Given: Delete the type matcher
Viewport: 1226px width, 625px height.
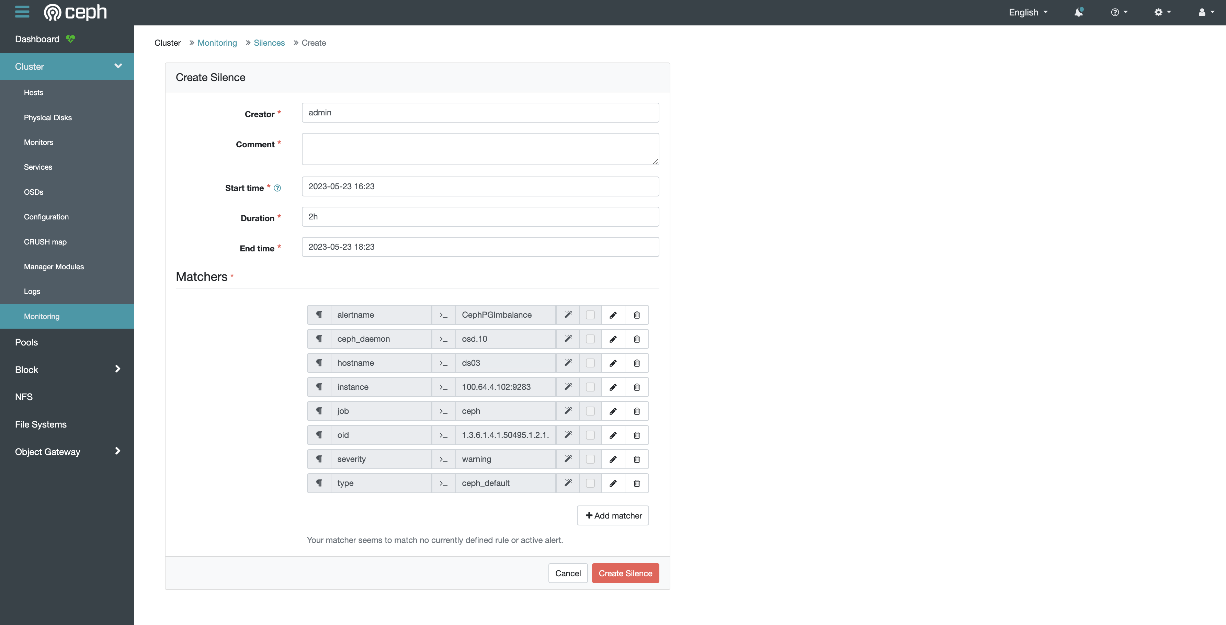Looking at the screenshot, I should click(x=637, y=483).
